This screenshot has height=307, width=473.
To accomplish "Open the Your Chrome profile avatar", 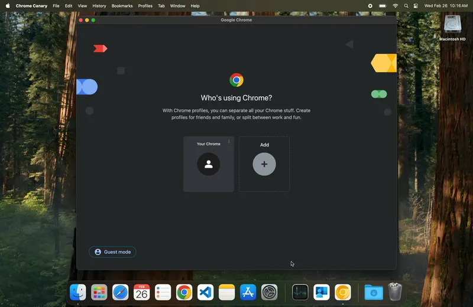I will (x=209, y=164).
